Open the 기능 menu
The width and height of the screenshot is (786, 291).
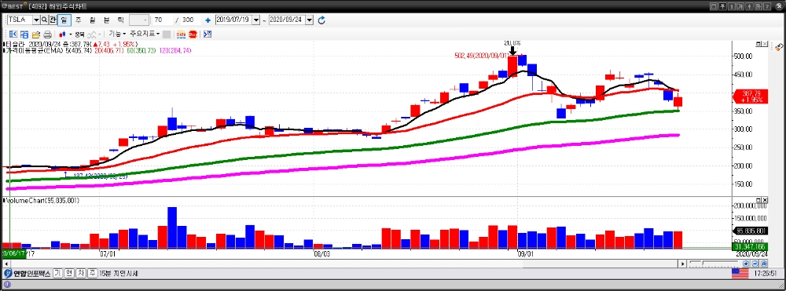[x=117, y=34]
